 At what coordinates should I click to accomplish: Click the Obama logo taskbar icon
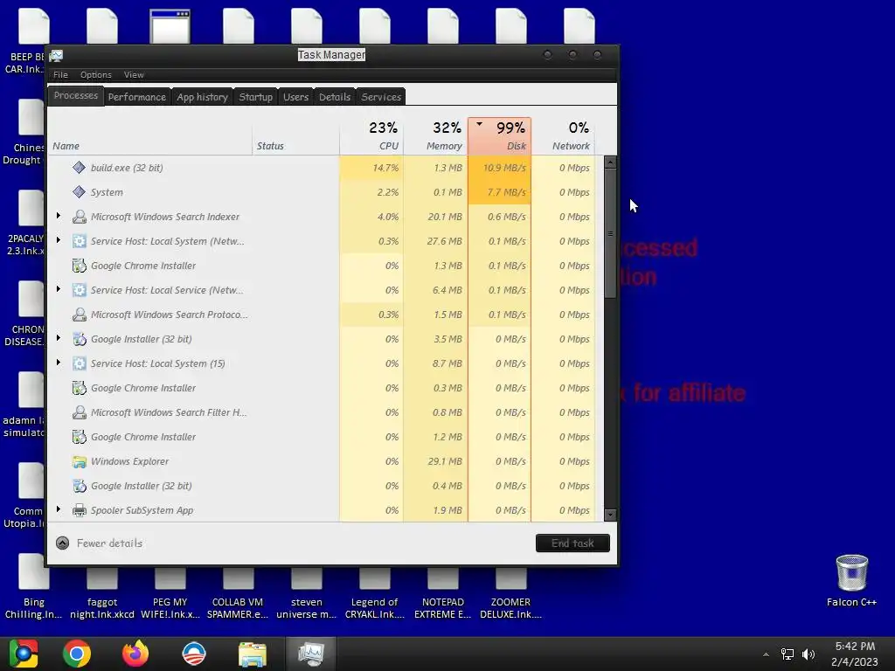click(x=194, y=654)
